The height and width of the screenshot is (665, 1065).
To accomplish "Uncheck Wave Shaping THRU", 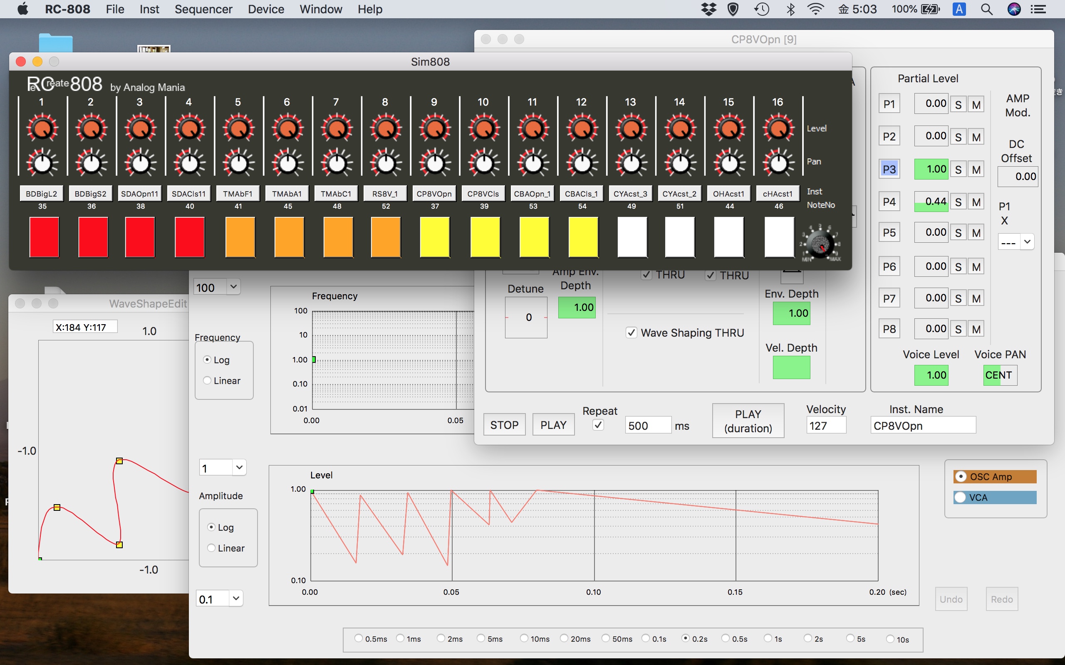I will click(632, 332).
